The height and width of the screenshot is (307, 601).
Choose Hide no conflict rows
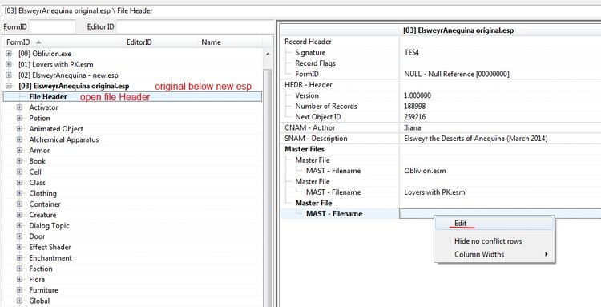tap(494, 241)
